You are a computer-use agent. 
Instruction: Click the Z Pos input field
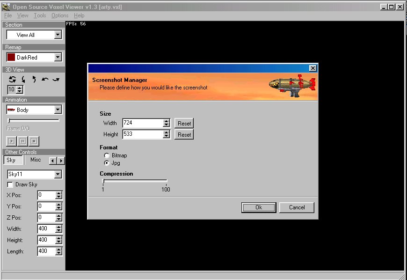pyautogui.click(x=47, y=217)
